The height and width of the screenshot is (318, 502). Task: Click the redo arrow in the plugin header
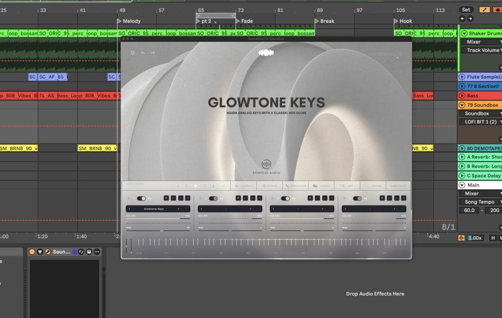pyautogui.click(x=153, y=53)
